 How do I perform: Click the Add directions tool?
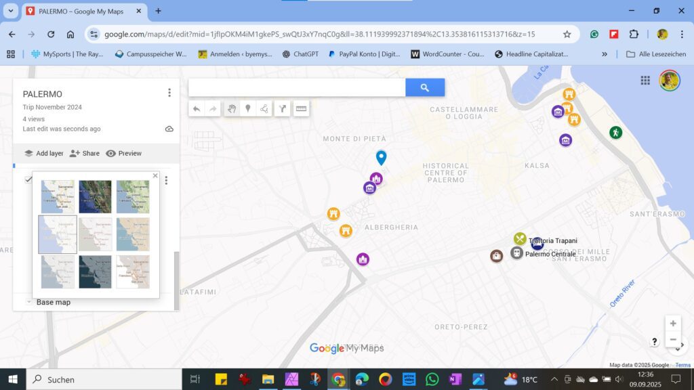click(x=283, y=108)
